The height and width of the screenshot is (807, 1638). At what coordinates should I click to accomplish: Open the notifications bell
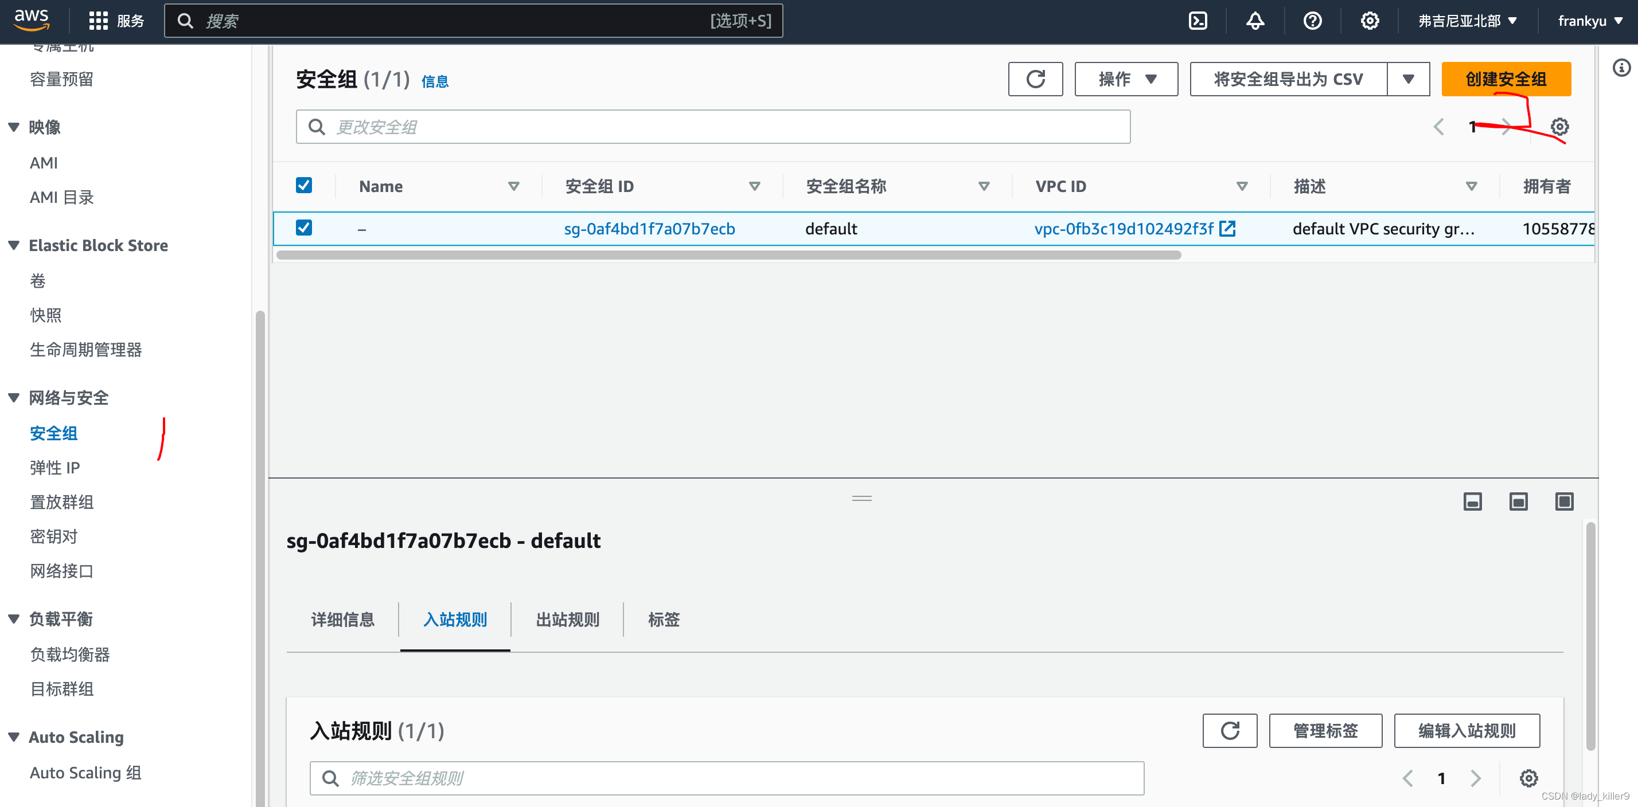coord(1254,21)
